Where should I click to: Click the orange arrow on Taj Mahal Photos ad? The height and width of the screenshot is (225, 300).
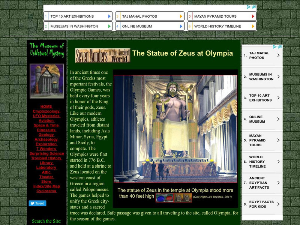181,16
